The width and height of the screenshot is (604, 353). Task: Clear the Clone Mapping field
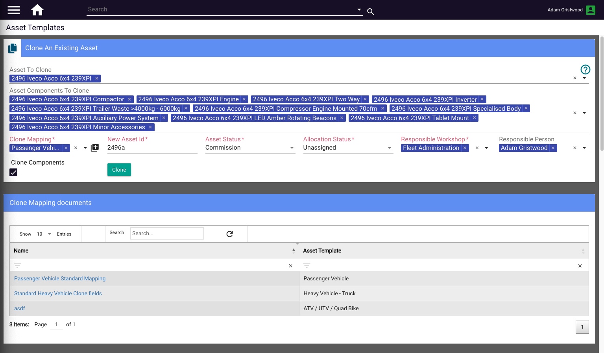[x=76, y=148]
